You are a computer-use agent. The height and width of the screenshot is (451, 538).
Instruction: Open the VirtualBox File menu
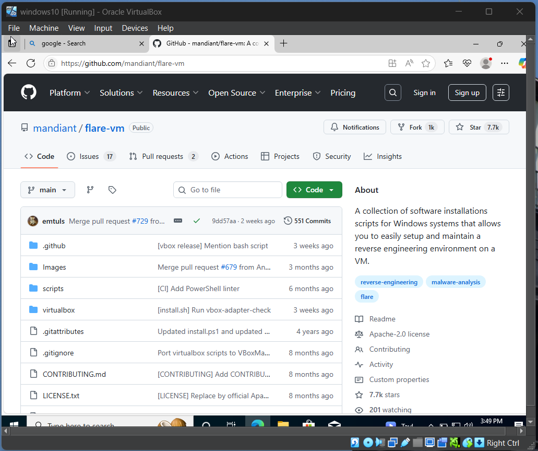(14, 28)
